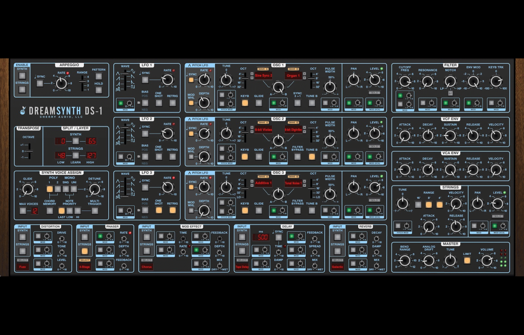Enable Synth in the Arpeggio section
This screenshot has width=524, height=335.
[x=22, y=76]
